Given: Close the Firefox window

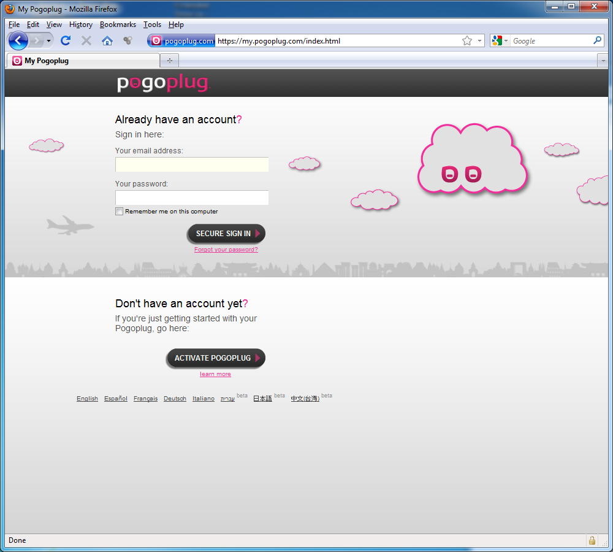Looking at the screenshot, I should [594, 7].
